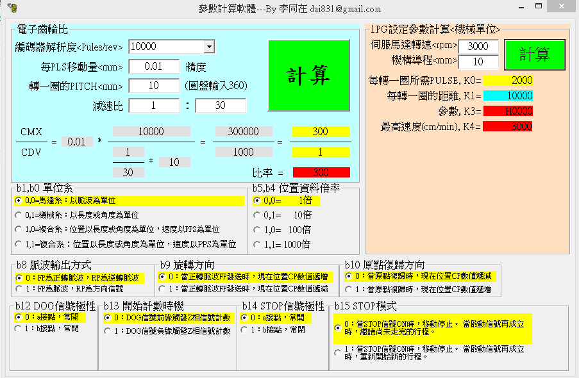Select 1,0 複合系 unit system option
Screen dimensions: 579x378
[x=19, y=229]
